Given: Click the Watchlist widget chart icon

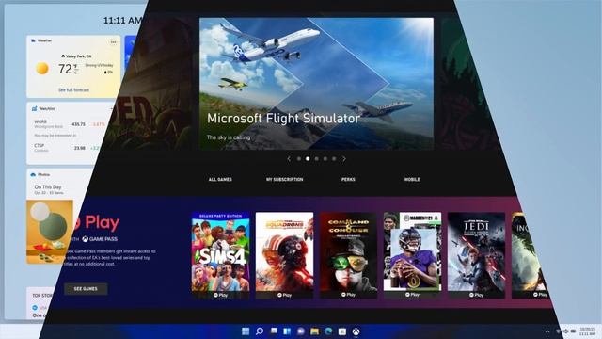Looking at the screenshot, I should 35,109.
